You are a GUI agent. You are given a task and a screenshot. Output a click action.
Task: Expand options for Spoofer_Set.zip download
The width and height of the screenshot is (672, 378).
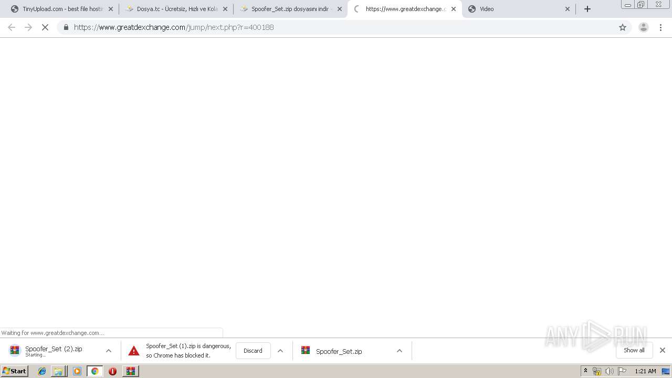[x=400, y=351]
